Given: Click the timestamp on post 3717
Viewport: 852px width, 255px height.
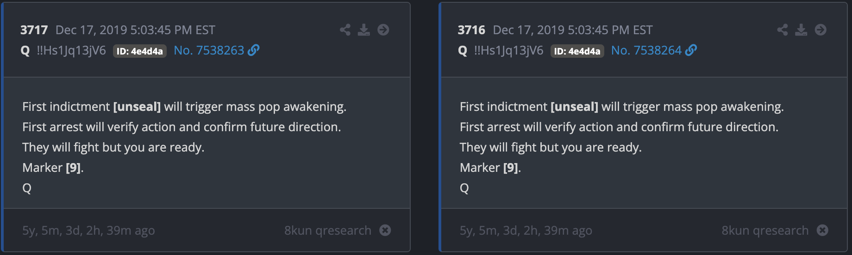Looking at the screenshot, I should (x=135, y=30).
